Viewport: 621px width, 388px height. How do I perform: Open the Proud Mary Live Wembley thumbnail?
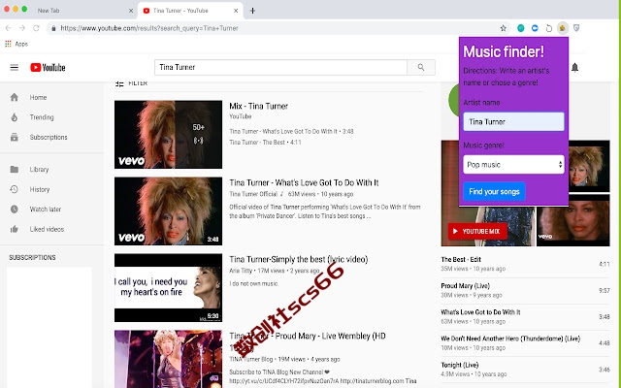168,359
